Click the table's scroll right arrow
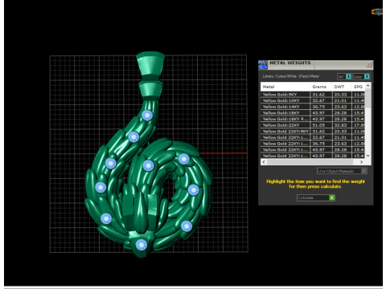Image resolution: width=386 pixels, height=289 pixels. (361, 162)
